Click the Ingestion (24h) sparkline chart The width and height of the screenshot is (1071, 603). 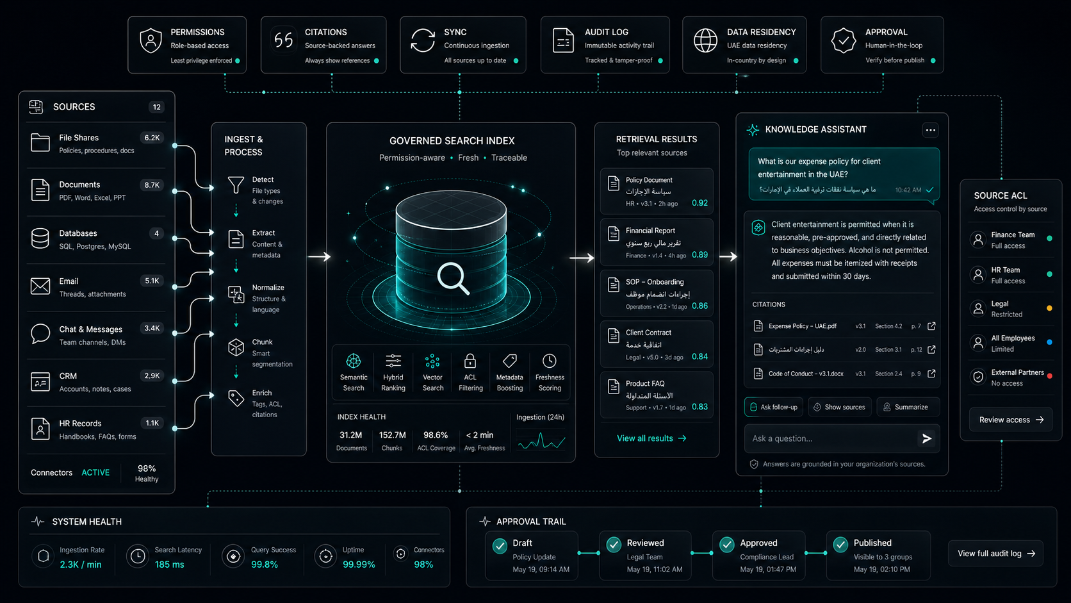pos(541,440)
